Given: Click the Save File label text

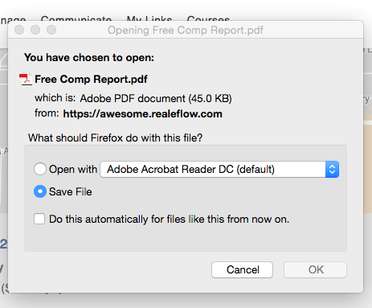Looking at the screenshot, I should click(x=71, y=192).
